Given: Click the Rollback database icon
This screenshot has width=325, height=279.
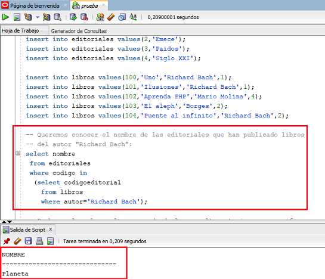Looking at the screenshot, I should (x=84, y=17).
